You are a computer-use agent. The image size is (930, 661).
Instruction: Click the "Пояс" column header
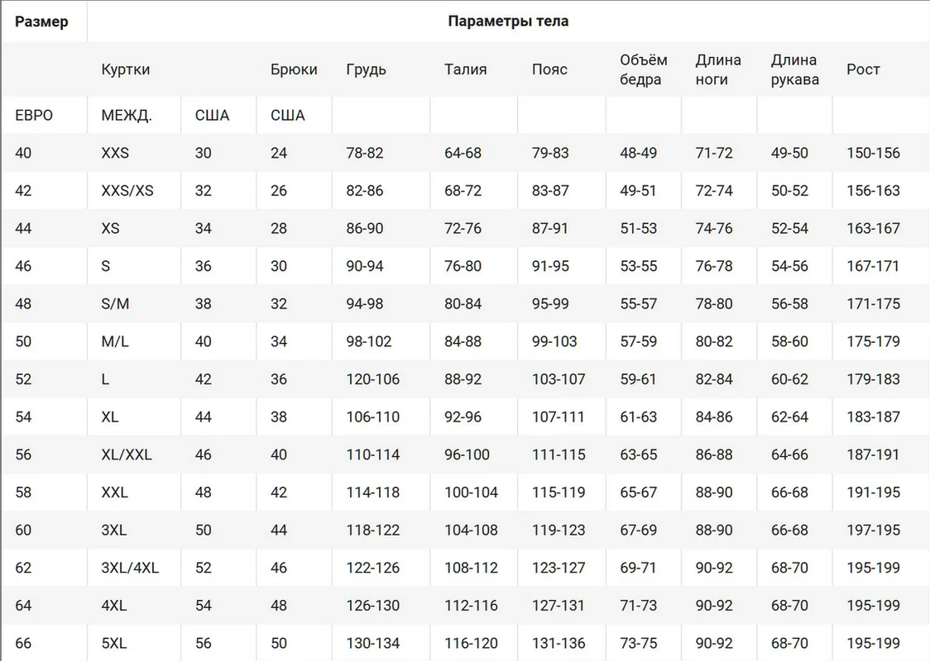pos(549,69)
